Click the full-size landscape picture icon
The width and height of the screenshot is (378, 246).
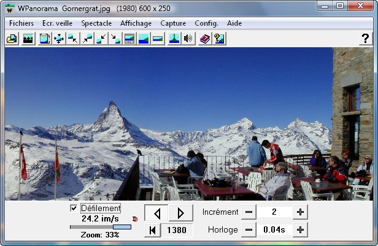click(x=144, y=39)
